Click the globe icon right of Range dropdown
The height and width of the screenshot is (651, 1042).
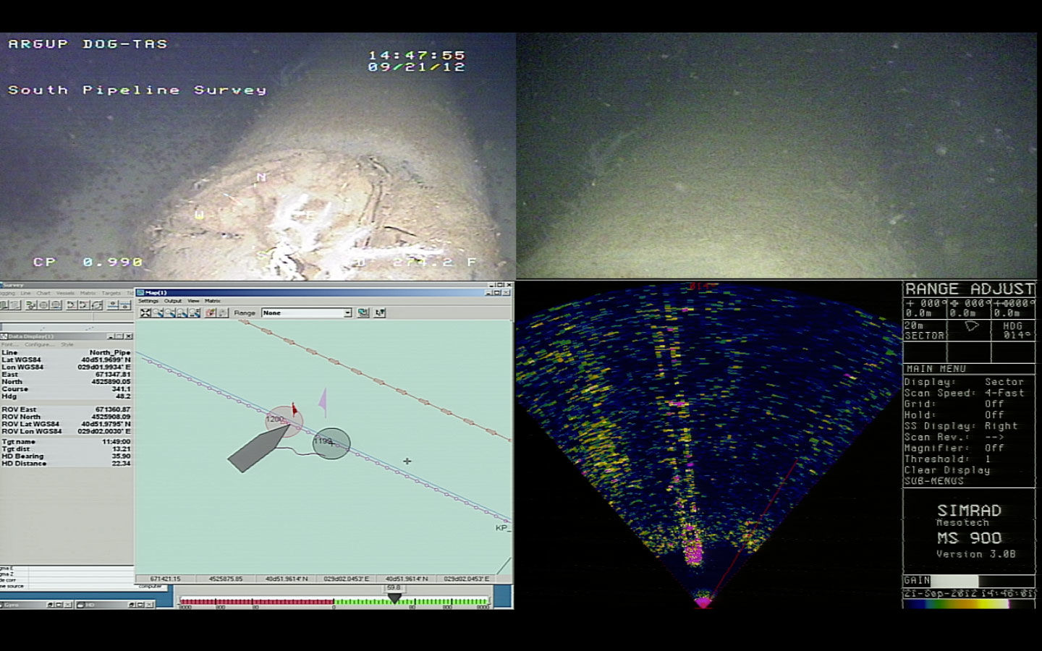point(363,312)
